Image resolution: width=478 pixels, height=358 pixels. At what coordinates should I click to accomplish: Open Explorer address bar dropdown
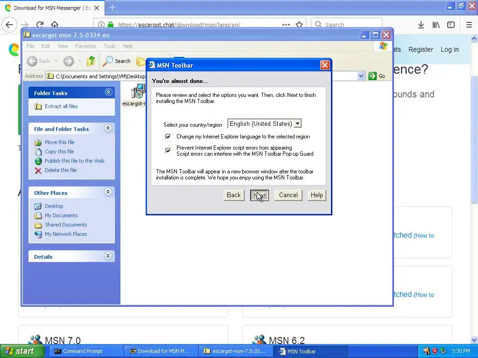361,76
